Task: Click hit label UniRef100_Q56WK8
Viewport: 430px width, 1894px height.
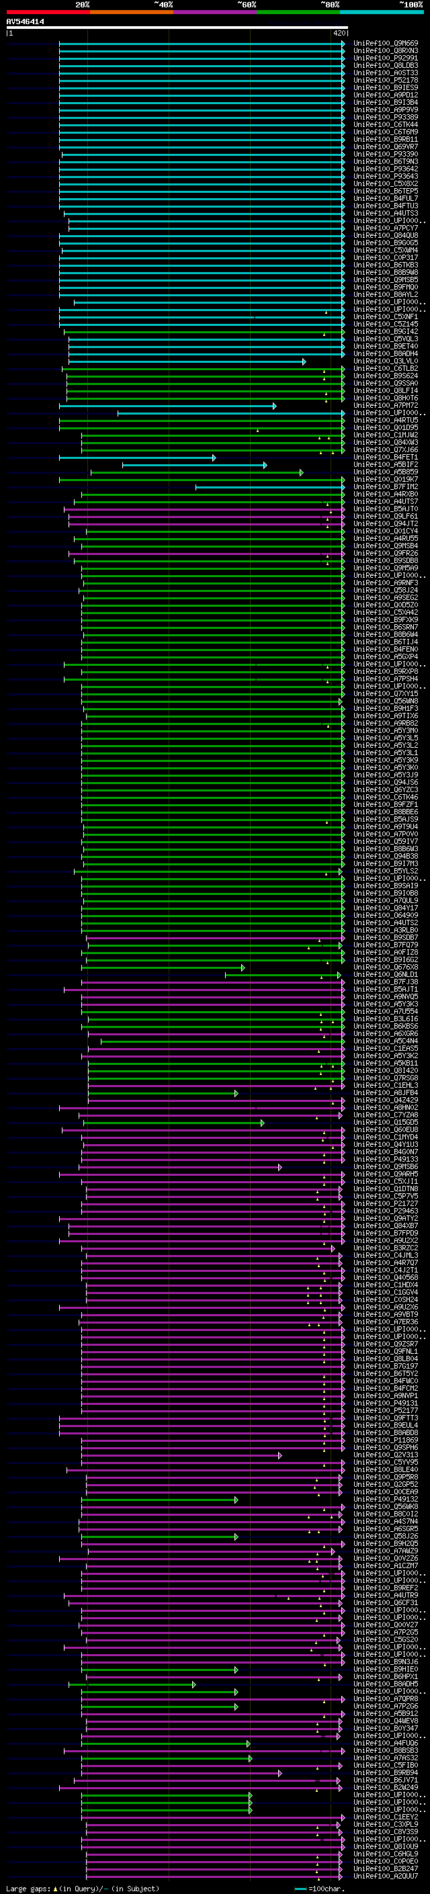Action: pyautogui.click(x=386, y=1506)
